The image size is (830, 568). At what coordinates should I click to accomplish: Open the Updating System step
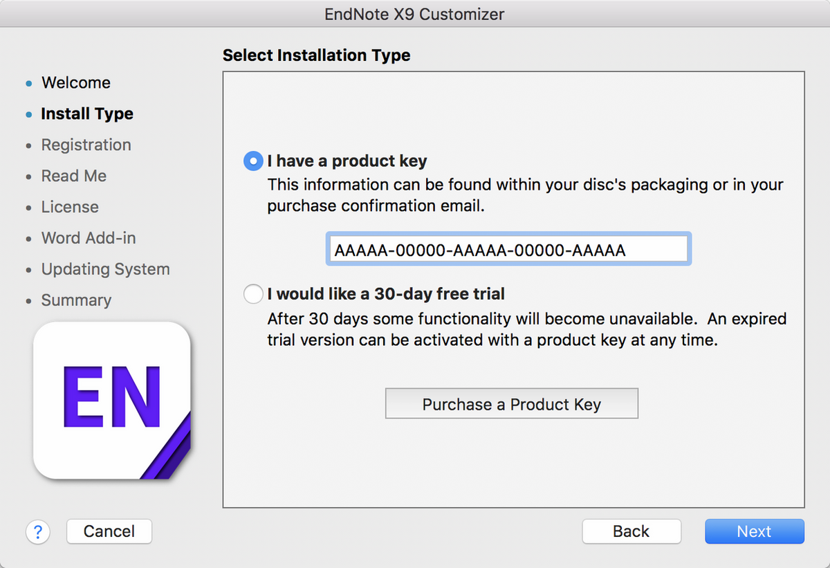(105, 269)
